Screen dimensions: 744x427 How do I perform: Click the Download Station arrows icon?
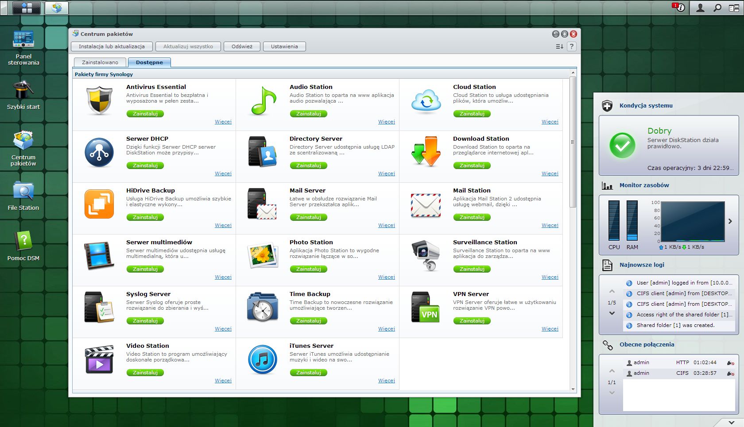coord(426,152)
